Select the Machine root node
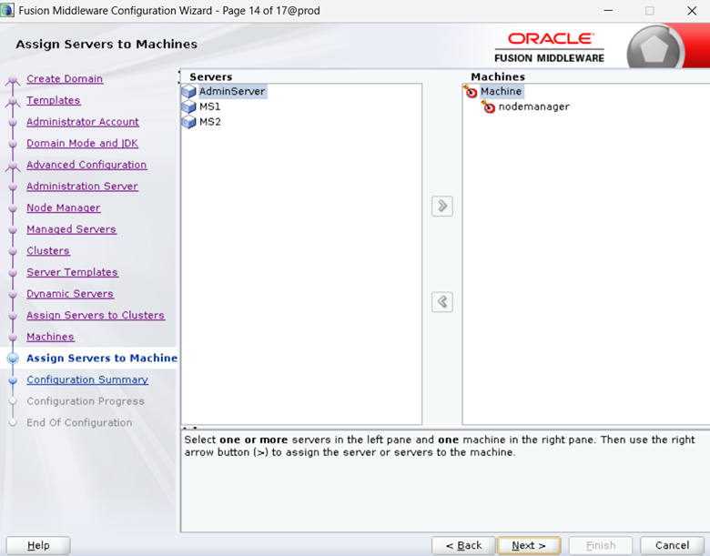The width and height of the screenshot is (710, 556). click(502, 92)
